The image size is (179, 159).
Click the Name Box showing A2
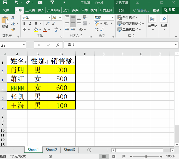click(x=13, y=45)
